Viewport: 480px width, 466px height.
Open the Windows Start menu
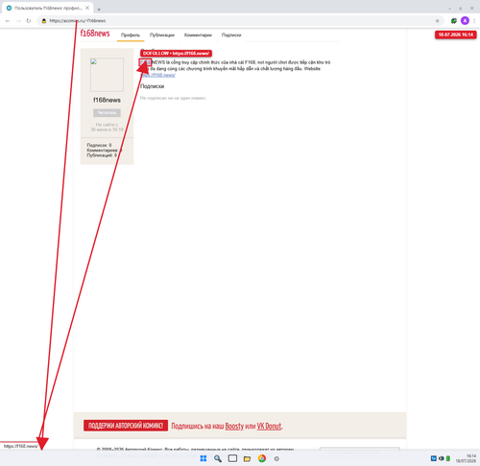click(x=204, y=458)
